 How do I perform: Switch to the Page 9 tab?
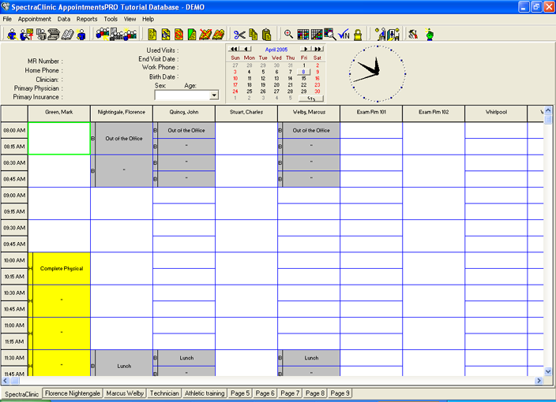340,393
